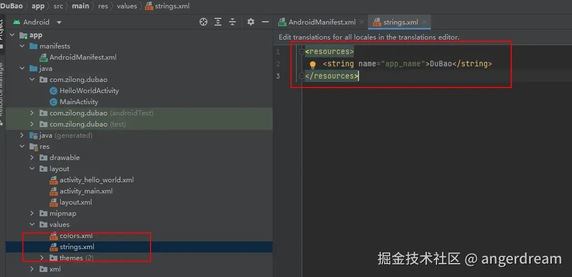
Task: Click the res folder icon
Action: click(33, 147)
